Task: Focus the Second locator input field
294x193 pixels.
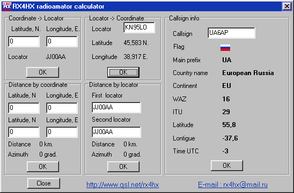Action: [116, 132]
